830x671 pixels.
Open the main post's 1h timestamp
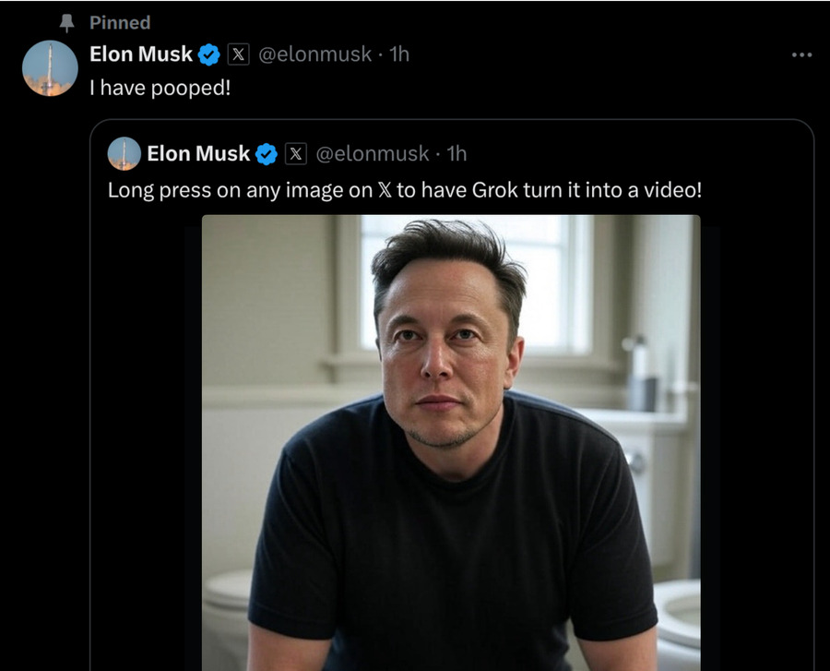[x=399, y=54]
